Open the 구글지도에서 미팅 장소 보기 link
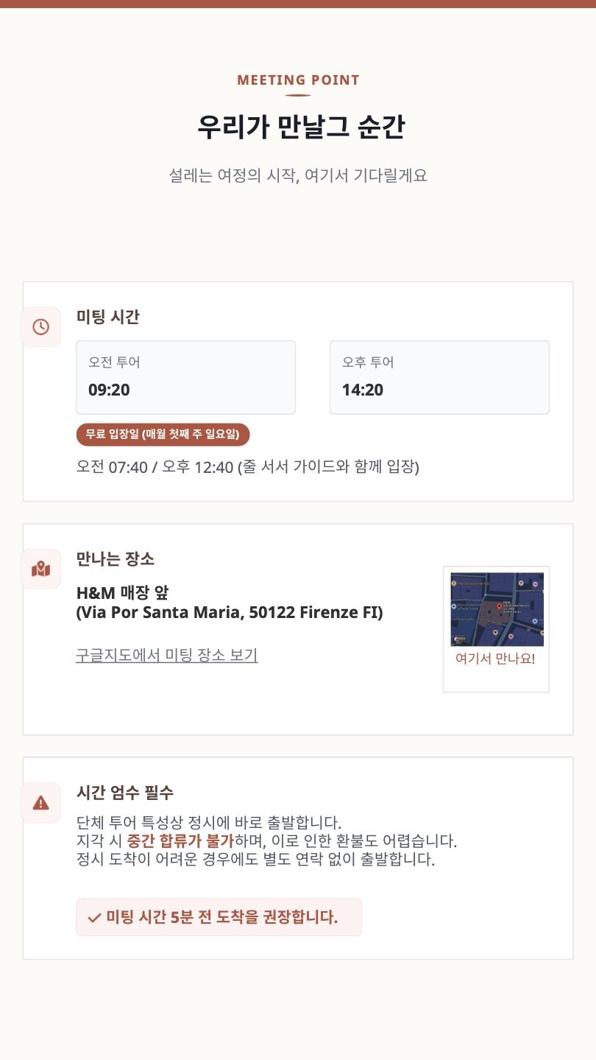The image size is (596, 1060). pos(166,655)
